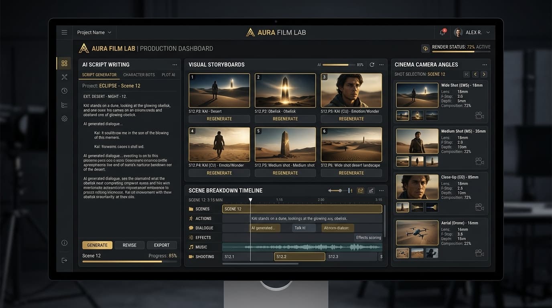Open the settings gear in sidebar
This screenshot has width=552, height=308.
point(64,119)
